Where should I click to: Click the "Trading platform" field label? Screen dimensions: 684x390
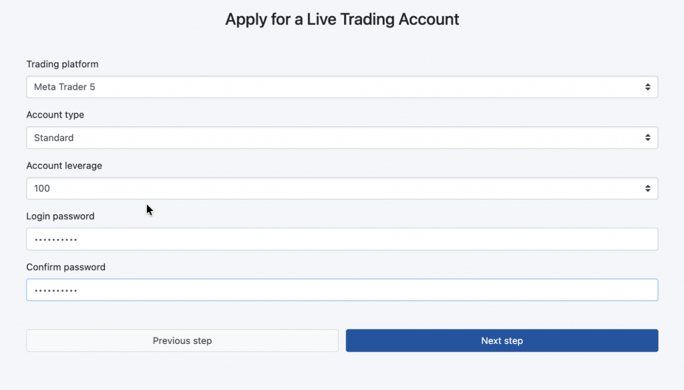tap(62, 64)
